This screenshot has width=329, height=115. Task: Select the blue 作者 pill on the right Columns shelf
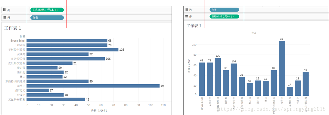click(224, 10)
